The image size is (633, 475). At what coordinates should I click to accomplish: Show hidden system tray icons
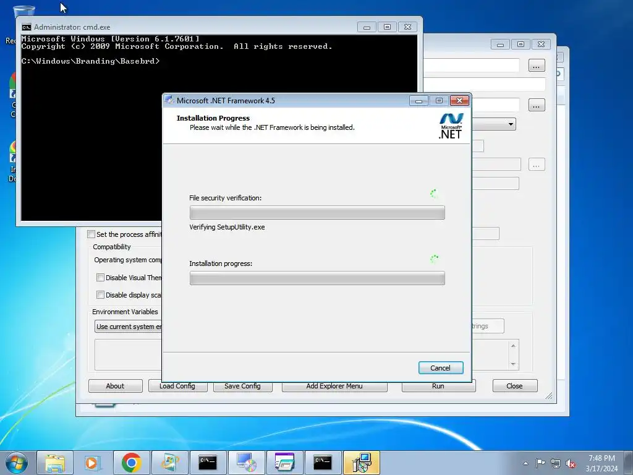tap(525, 463)
